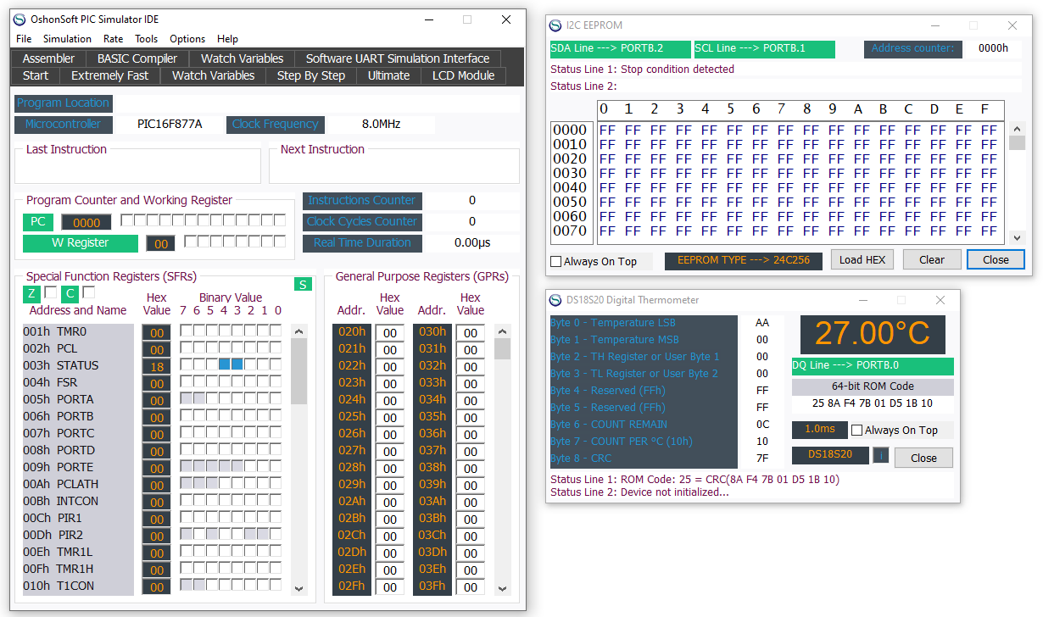Screen dimensions: 1043x617
Task: Open the File menu
Action: (24, 39)
